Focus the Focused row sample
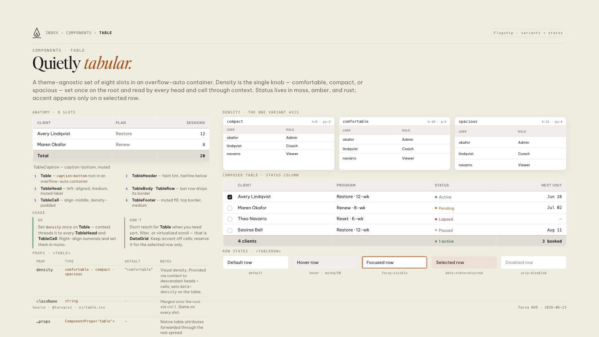The width and height of the screenshot is (599, 337). [395, 262]
